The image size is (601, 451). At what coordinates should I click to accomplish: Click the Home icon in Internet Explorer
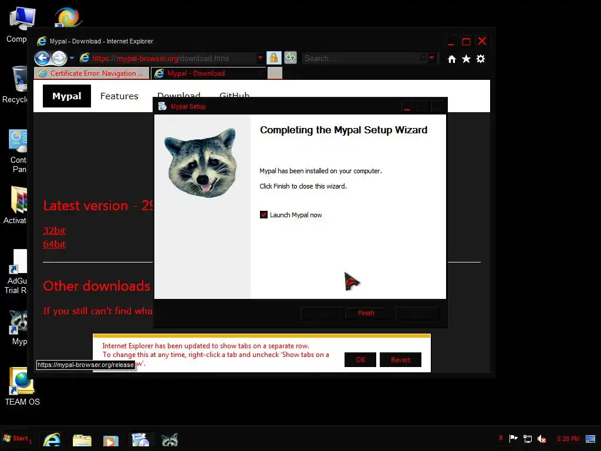pos(452,59)
